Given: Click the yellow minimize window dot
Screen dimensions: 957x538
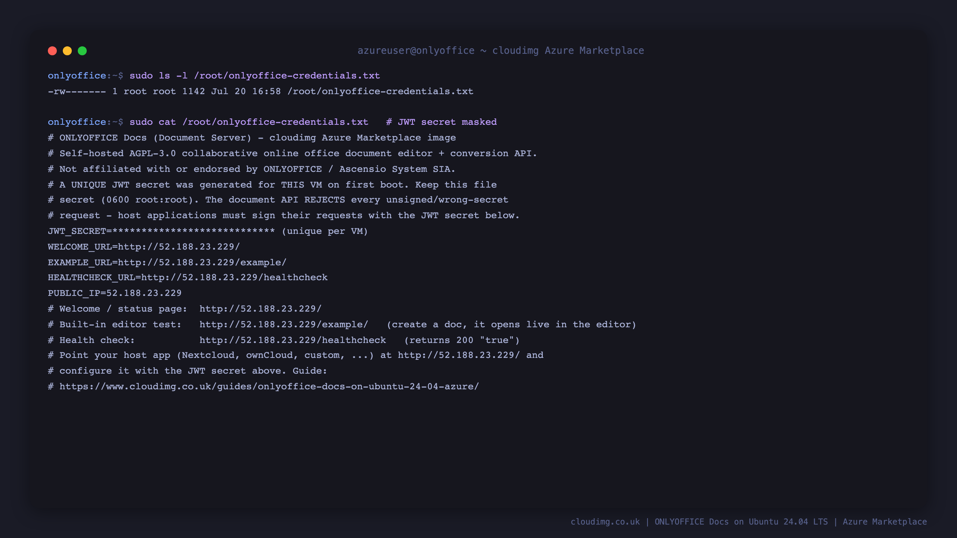Looking at the screenshot, I should [67, 51].
